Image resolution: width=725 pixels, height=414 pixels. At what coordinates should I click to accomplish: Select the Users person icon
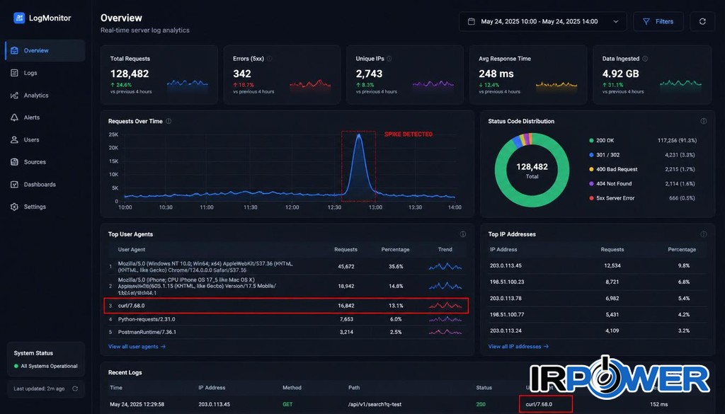pos(14,139)
